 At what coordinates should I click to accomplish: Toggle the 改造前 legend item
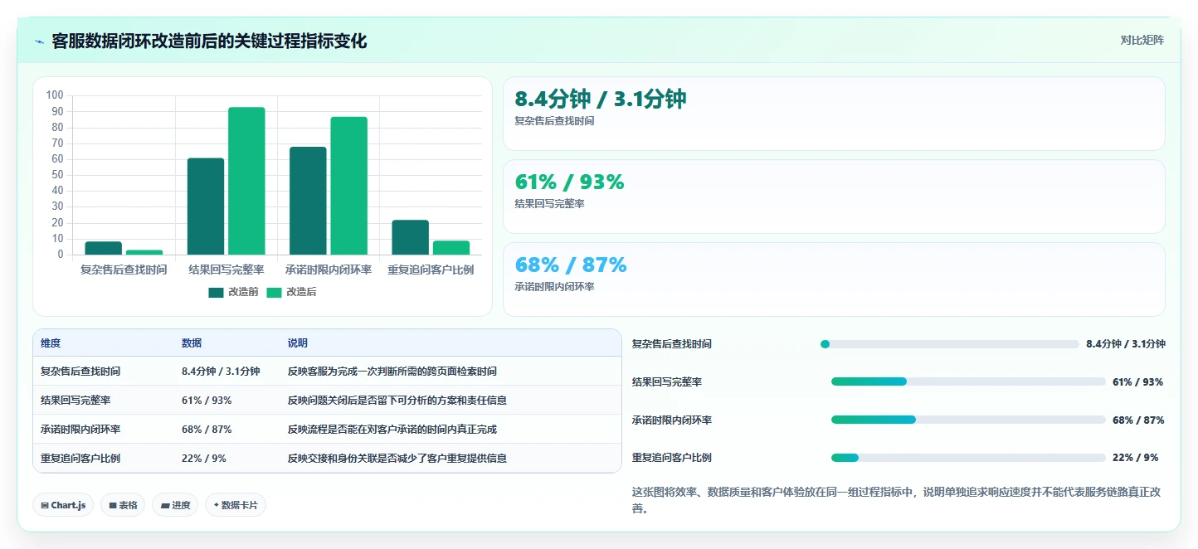click(x=233, y=292)
